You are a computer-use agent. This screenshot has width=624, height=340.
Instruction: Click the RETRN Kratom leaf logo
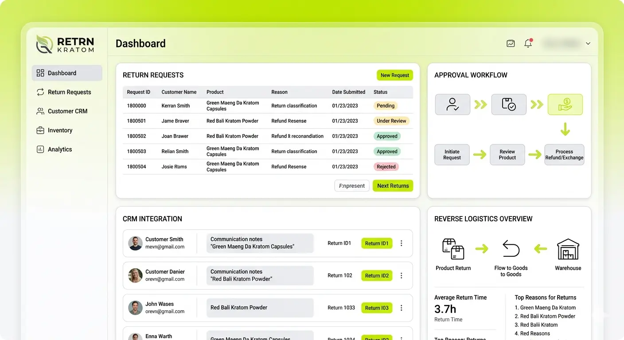point(45,44)
